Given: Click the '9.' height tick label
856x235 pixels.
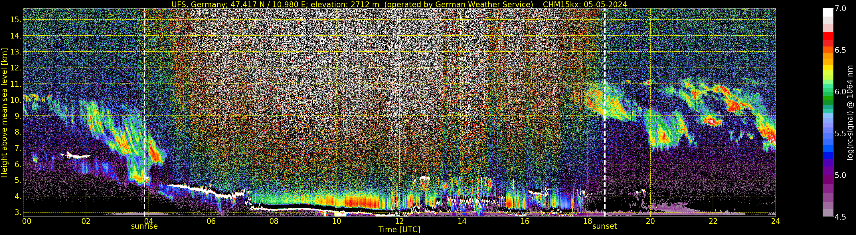Looking at the screenshot, I should [18, 116].
